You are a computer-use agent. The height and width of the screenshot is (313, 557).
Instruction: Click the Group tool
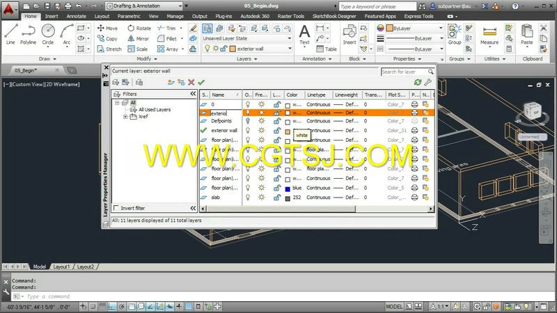455,35
